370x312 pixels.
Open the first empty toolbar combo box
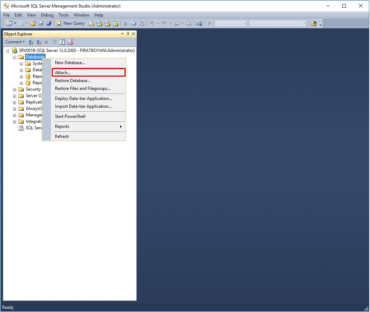(230, 23)
